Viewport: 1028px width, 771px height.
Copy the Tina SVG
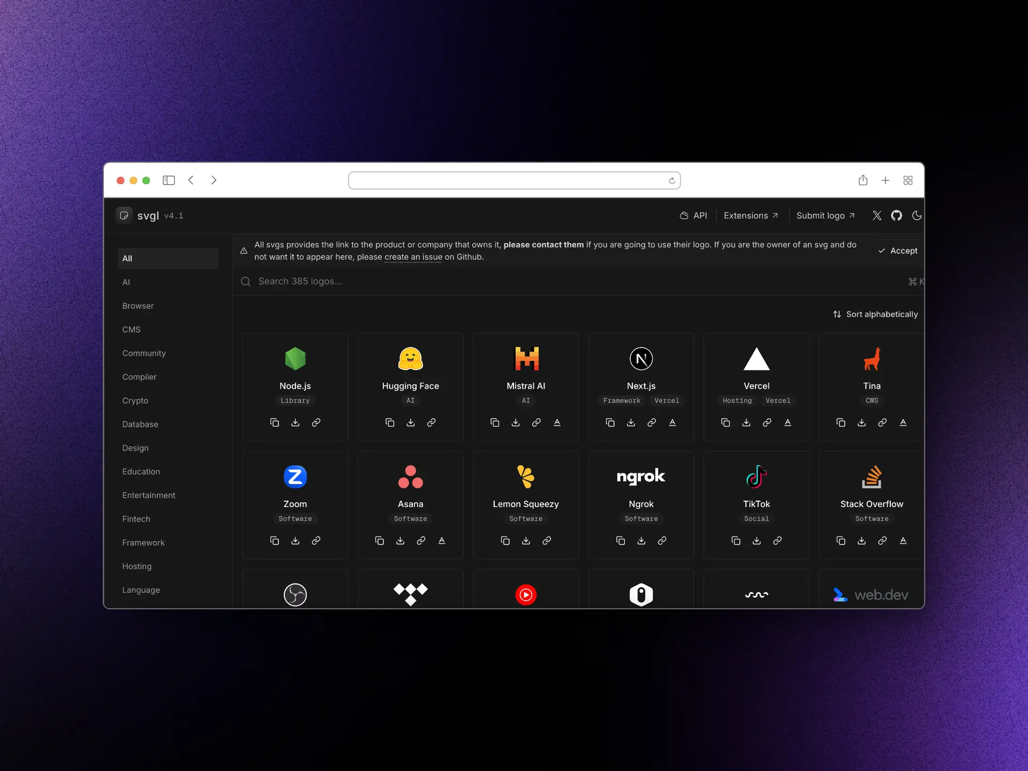[x=841, y=422]
